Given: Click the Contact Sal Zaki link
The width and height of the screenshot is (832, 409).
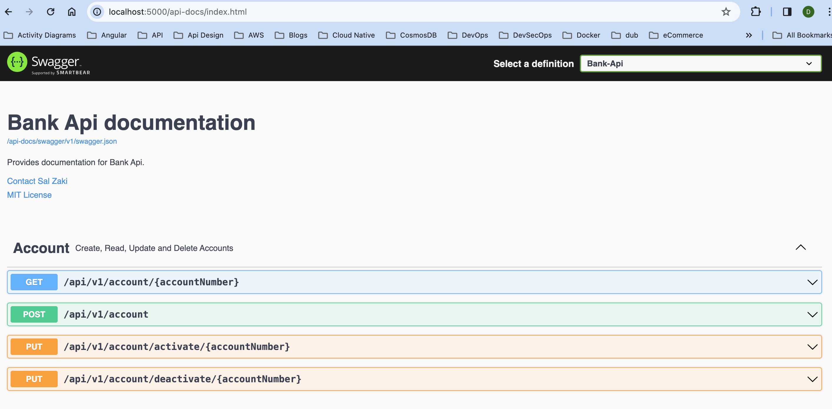Looking at the screenshot, I should (x=37, y=181).
